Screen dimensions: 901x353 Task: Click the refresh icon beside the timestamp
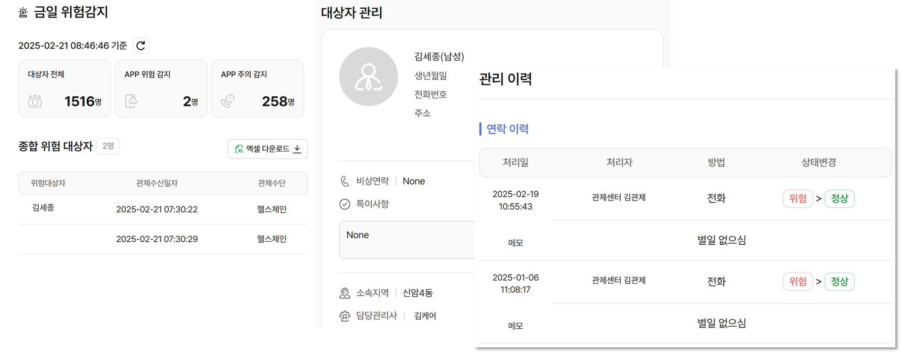coord(141,45)
